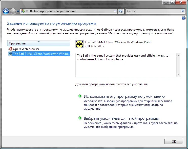This screenshot has height=149, width=188.
Task: Expand the address bar history dropdown
Action: point(115,11)
